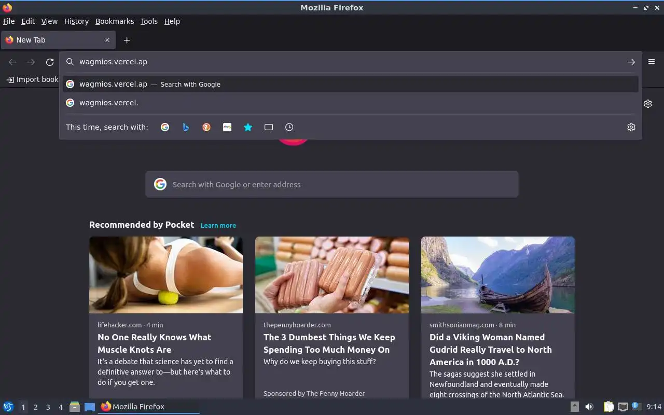Go back using the back arrow
664x415 pixels.
(x=12, y=62)
